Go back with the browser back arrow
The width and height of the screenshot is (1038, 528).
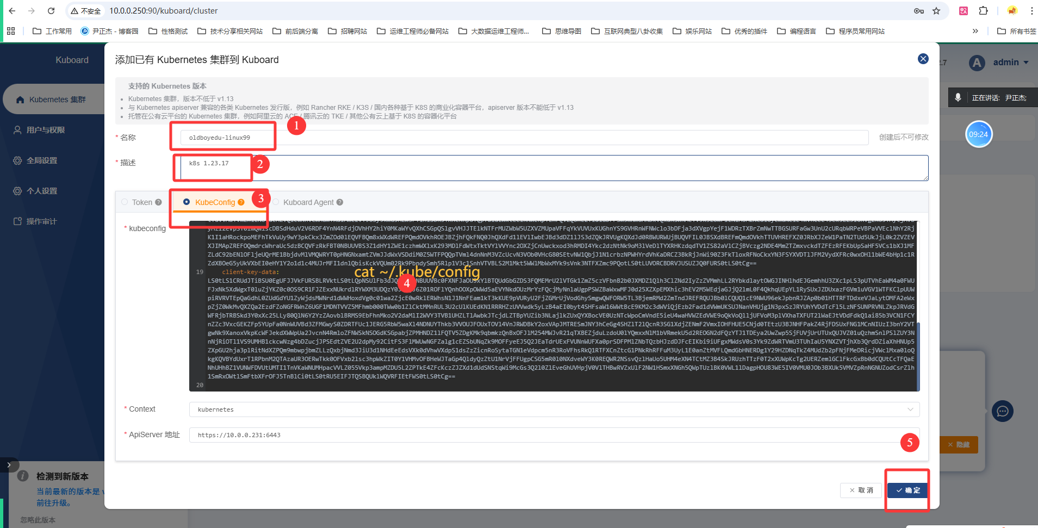[x=12, y=11]
